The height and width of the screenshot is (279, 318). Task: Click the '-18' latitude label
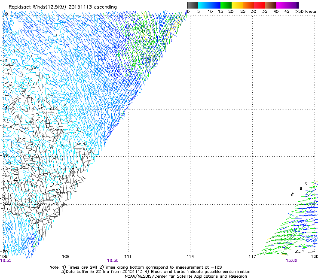pos(4,203)
